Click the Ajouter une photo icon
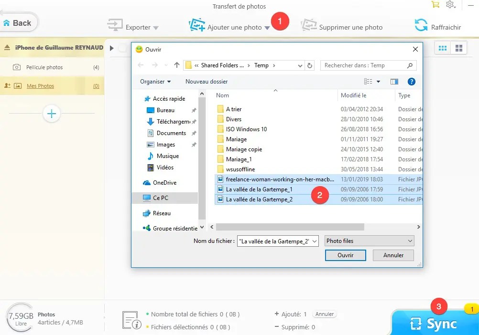479x335 pixels. [197, 25]
